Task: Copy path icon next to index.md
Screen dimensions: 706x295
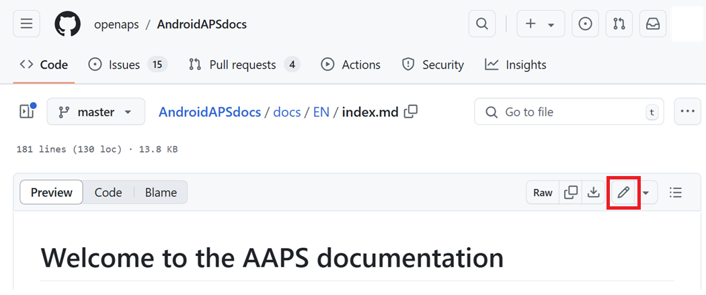Action: click(411, 112)
